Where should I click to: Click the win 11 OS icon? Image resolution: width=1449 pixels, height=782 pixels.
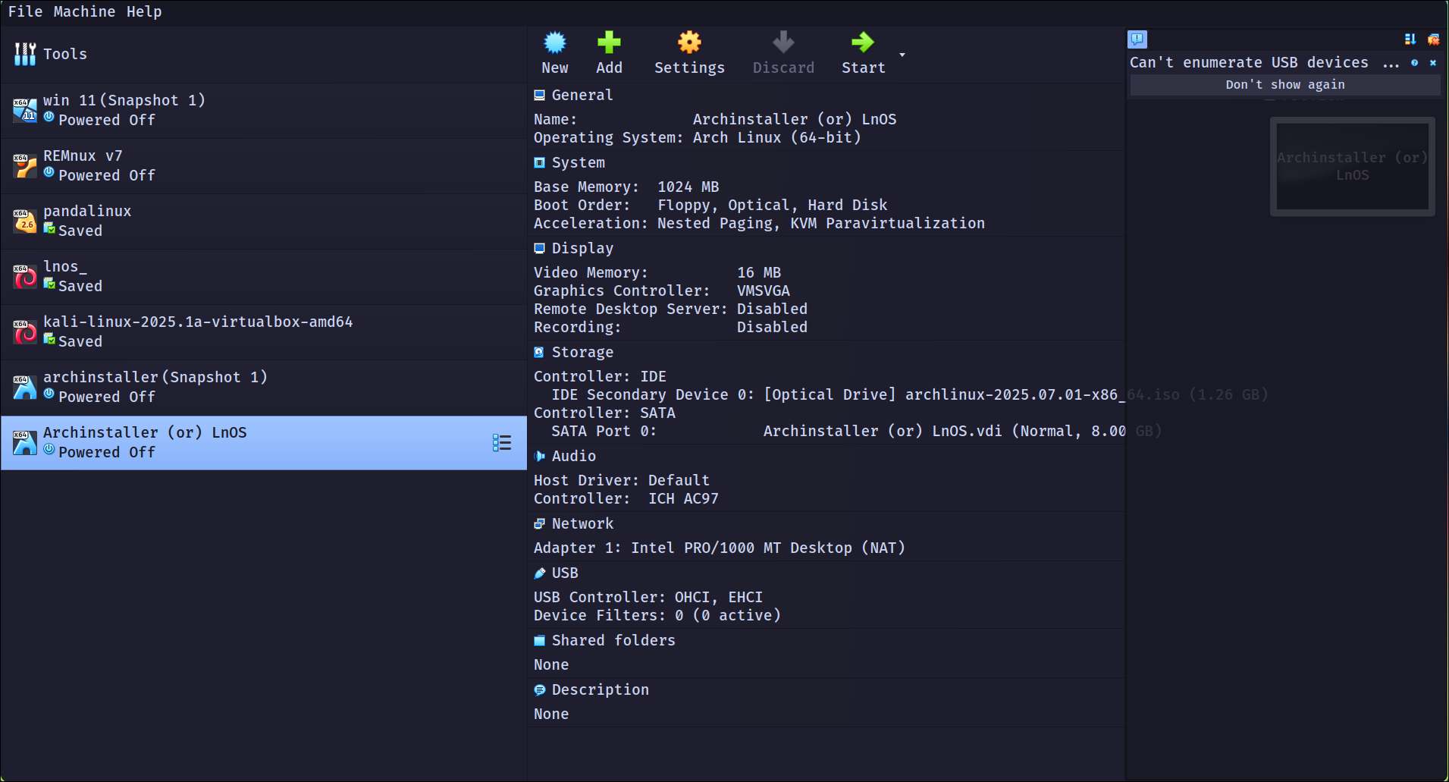pyautogui.click(x=25, y=111)
